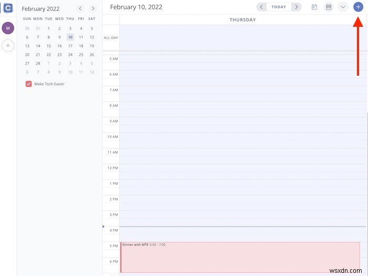Select February 12 in mini calendar
The height and width of the screenshot is (276, 368).
(x=92, y=37)
